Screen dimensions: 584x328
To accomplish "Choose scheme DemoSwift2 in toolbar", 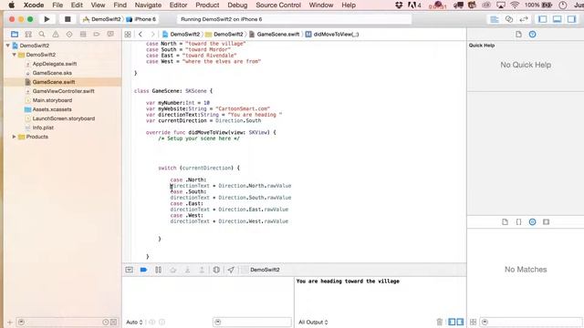I will (102, 19).
